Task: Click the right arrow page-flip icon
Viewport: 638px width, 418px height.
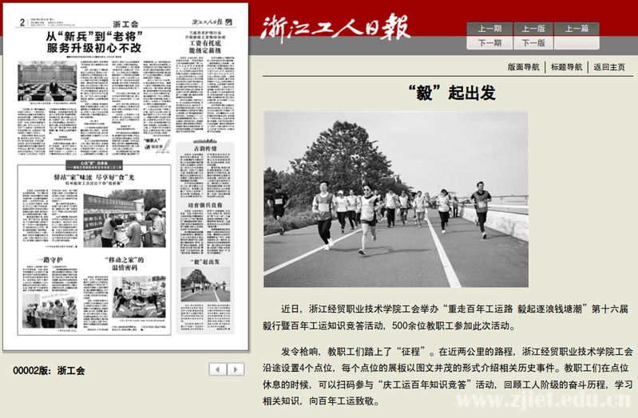Action: [236, 369]
